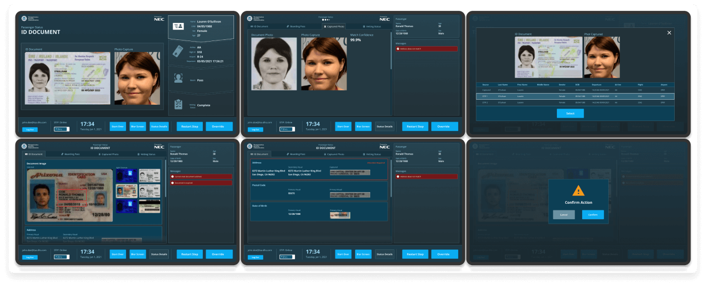Click the '17:34' clock on Lauren O'Sullivan screen

[x=87, y=124]
